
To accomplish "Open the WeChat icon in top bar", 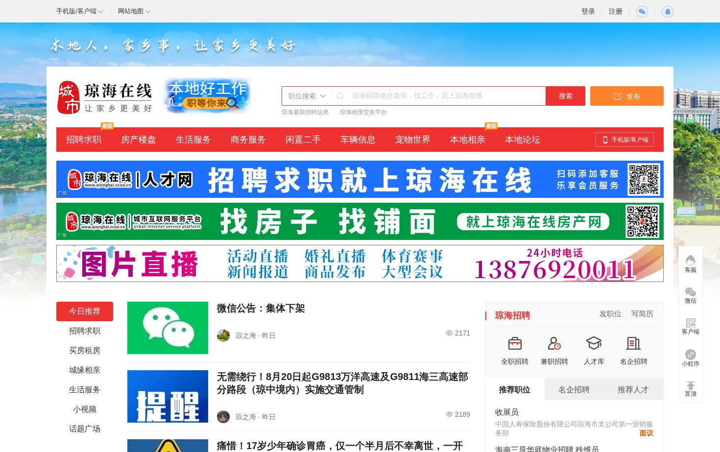I will [642, 11].
